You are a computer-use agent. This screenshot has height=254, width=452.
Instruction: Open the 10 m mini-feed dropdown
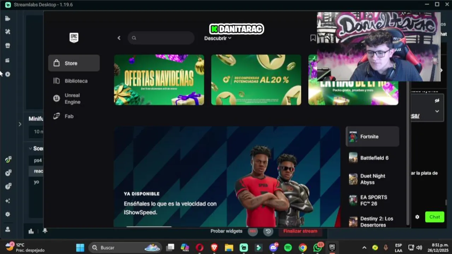(x=36, y=132)
